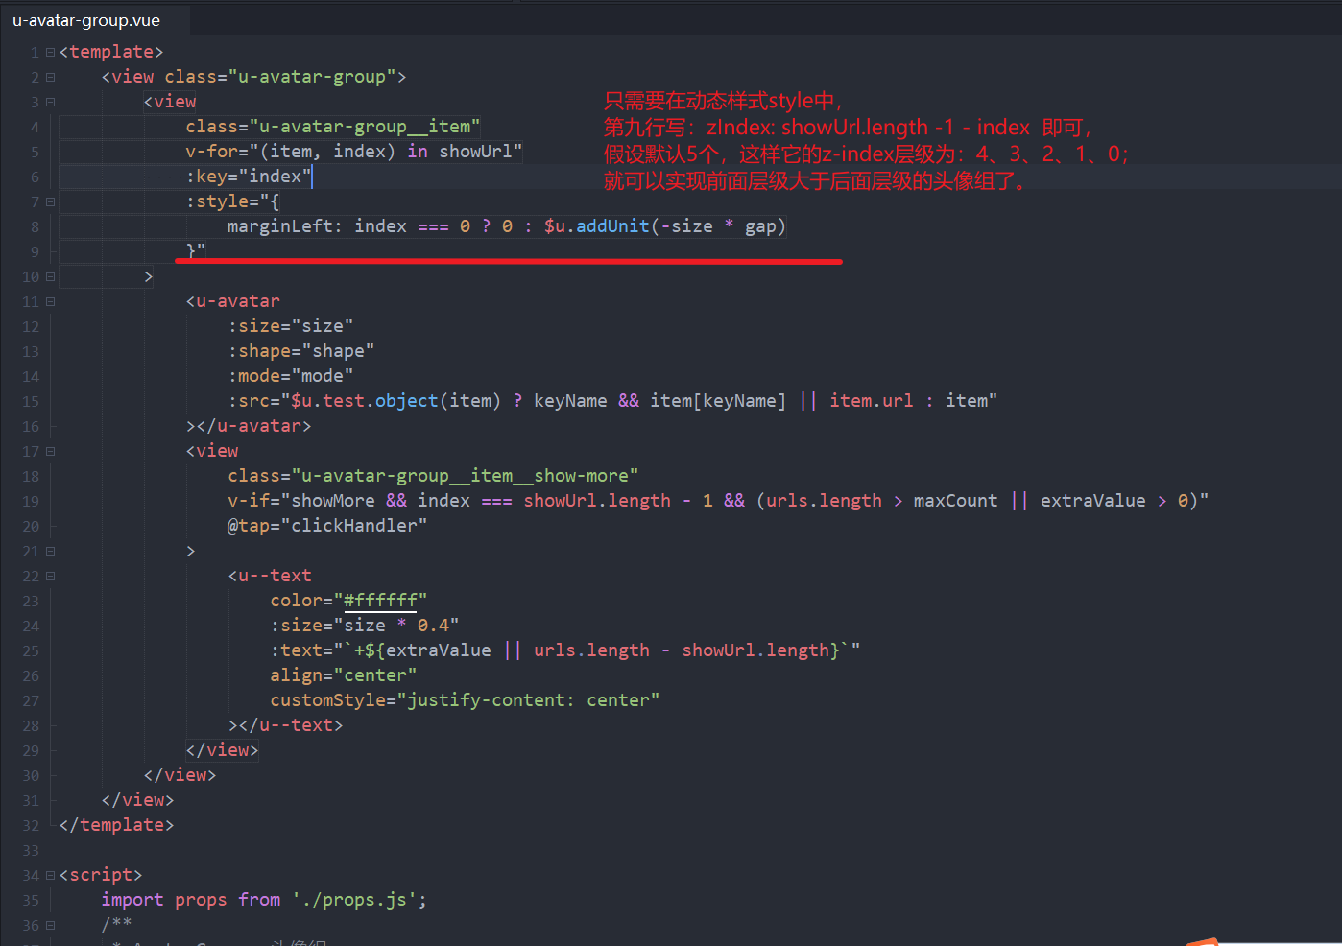Toggle the fold marker on line 10
The width and height of the screenshot is (1342, 946).
click(50, 276)
